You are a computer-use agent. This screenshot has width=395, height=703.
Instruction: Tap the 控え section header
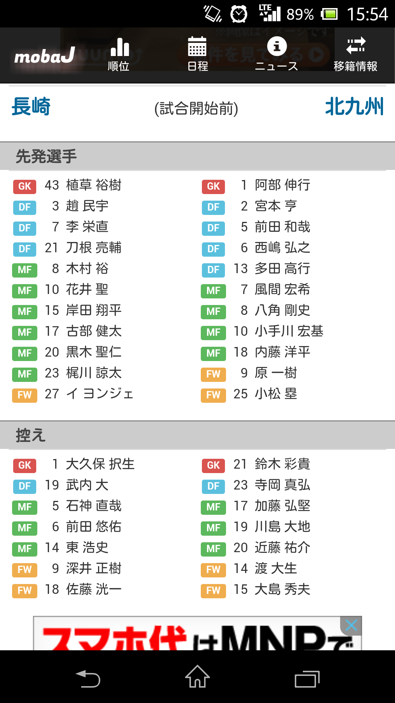31,435
